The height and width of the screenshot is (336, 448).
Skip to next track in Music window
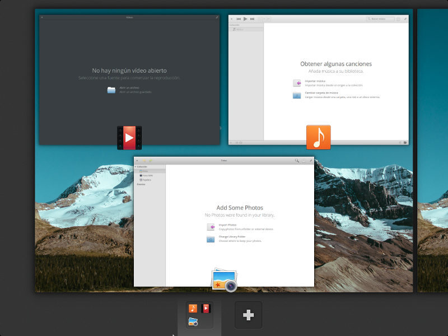point(253,19)
